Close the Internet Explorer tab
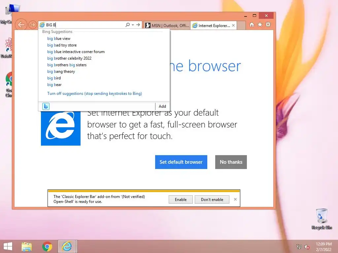 click(x=233, y=25)
